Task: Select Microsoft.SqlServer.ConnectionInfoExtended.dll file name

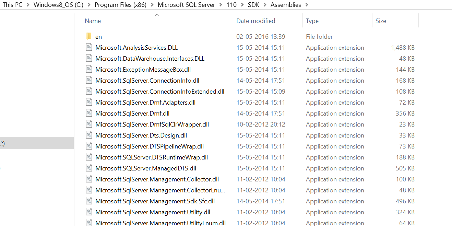Action: (x=160, y=92)
